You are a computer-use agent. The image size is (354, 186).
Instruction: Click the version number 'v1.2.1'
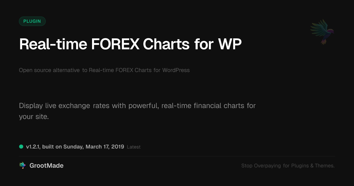click(x=33, y=146)
